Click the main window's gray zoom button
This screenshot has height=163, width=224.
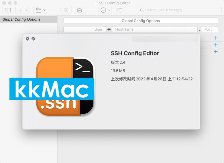tap(15, 3)
